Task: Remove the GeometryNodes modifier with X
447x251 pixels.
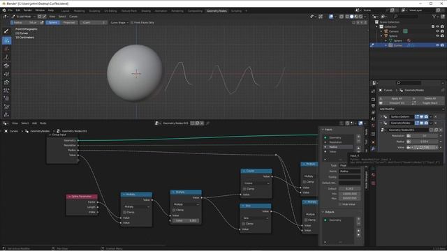Action: [436, 123]
